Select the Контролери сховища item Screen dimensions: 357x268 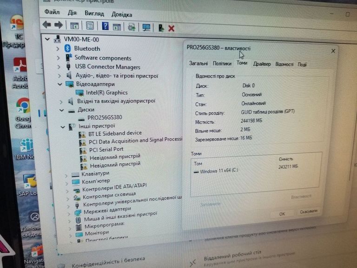click(x=109, y=195)
